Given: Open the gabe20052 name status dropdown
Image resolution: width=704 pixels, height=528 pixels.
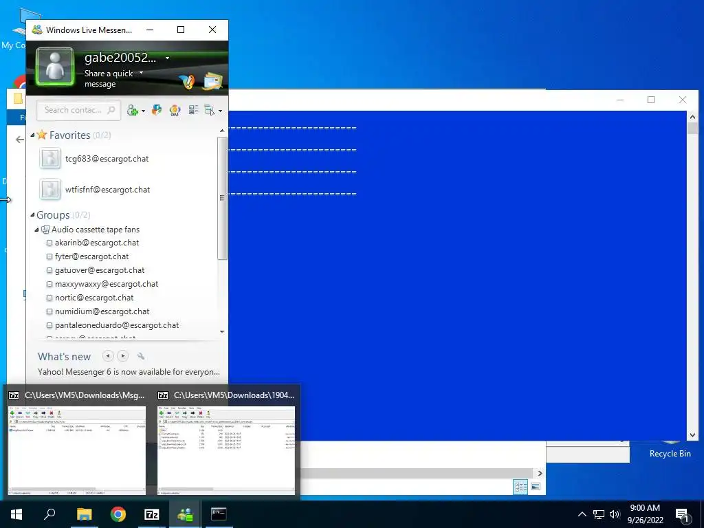Looking at the screenshot, I should click(x=168, y=58).
